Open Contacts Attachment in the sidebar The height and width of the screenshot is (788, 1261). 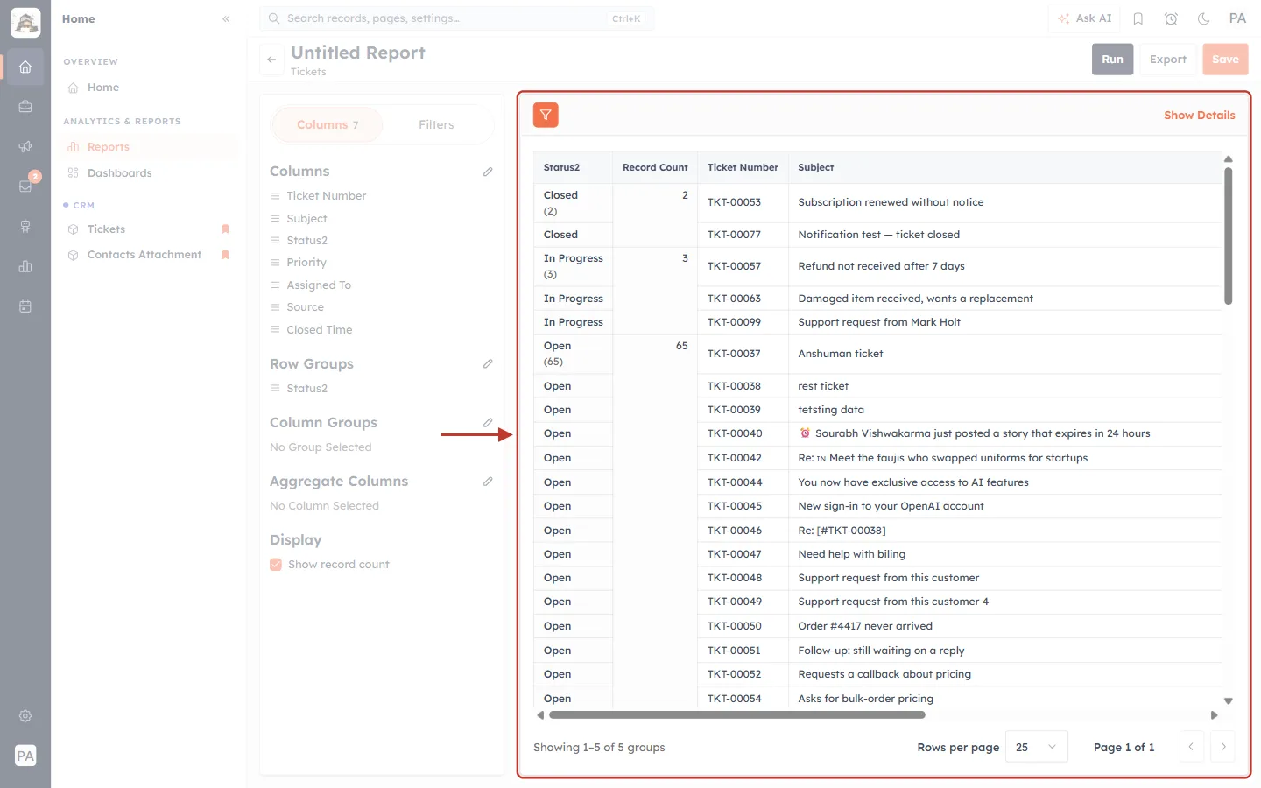pos(149,255)
